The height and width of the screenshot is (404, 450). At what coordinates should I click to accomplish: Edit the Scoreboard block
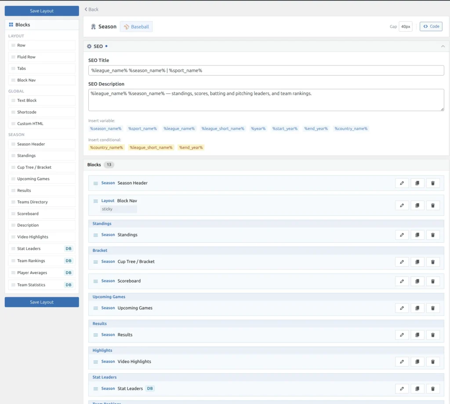402,281
